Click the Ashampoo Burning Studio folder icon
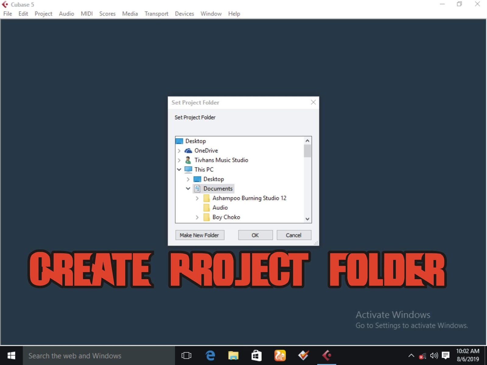Screen dimensions: 487x365 (206, 198)
